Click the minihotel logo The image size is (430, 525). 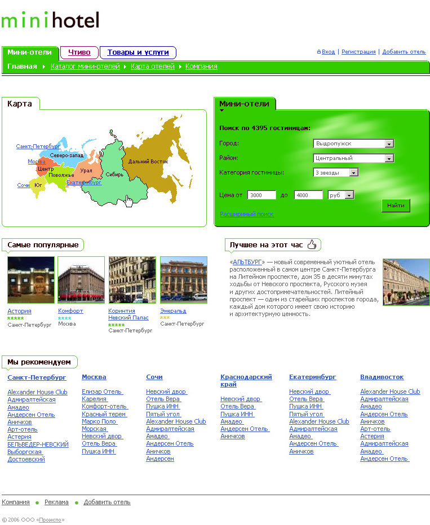coord(50,20)
